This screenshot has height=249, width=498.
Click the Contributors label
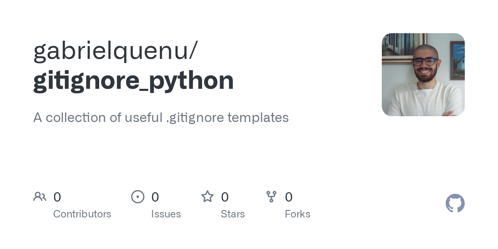click(x=82, y=214)
